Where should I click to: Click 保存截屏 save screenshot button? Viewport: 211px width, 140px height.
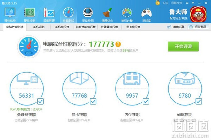tap(198, 27)
